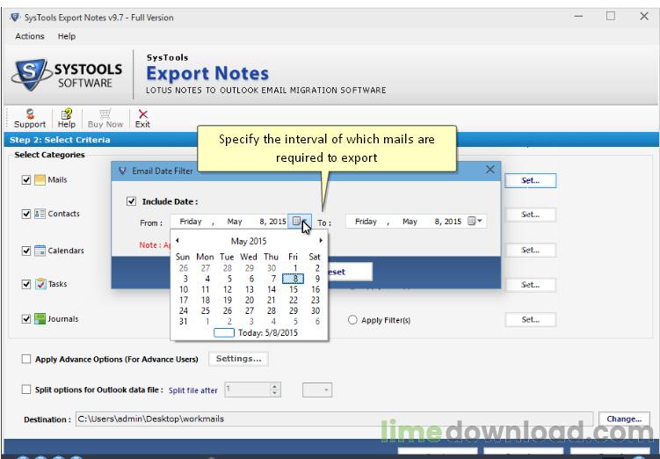Click the To date month field May

click(x=410, y=222)
